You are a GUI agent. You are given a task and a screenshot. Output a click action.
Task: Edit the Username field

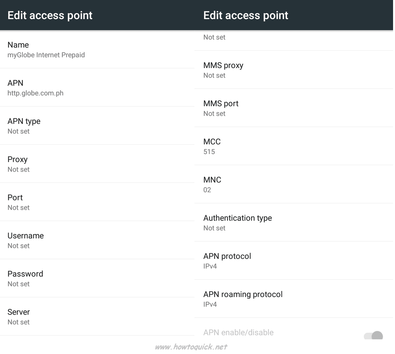pyautogui.click(x=97, y=240)
